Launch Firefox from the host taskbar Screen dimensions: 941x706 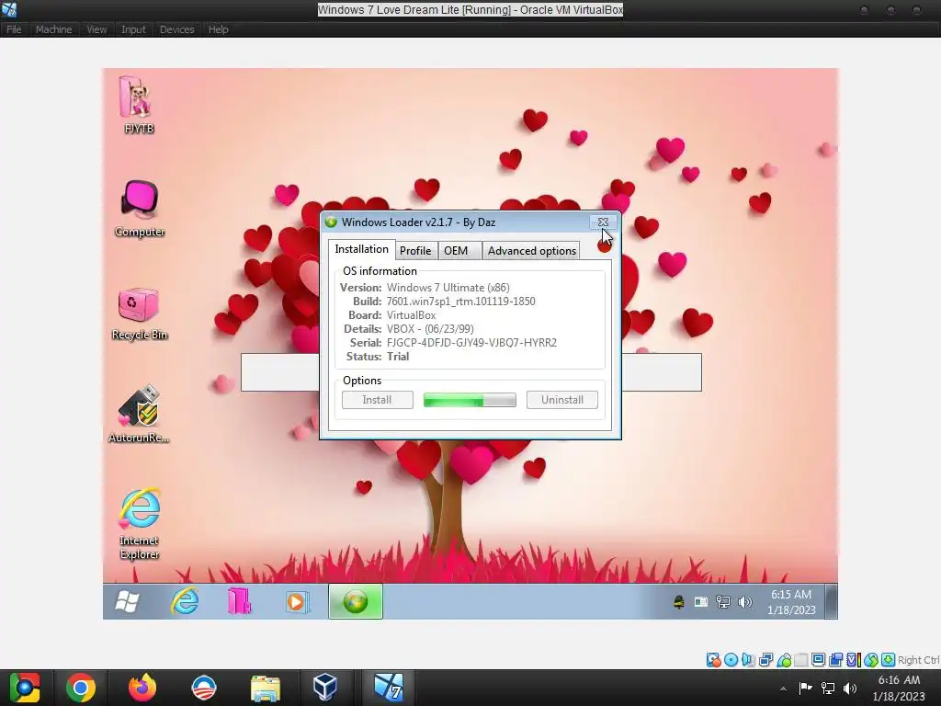click(142, 688)
